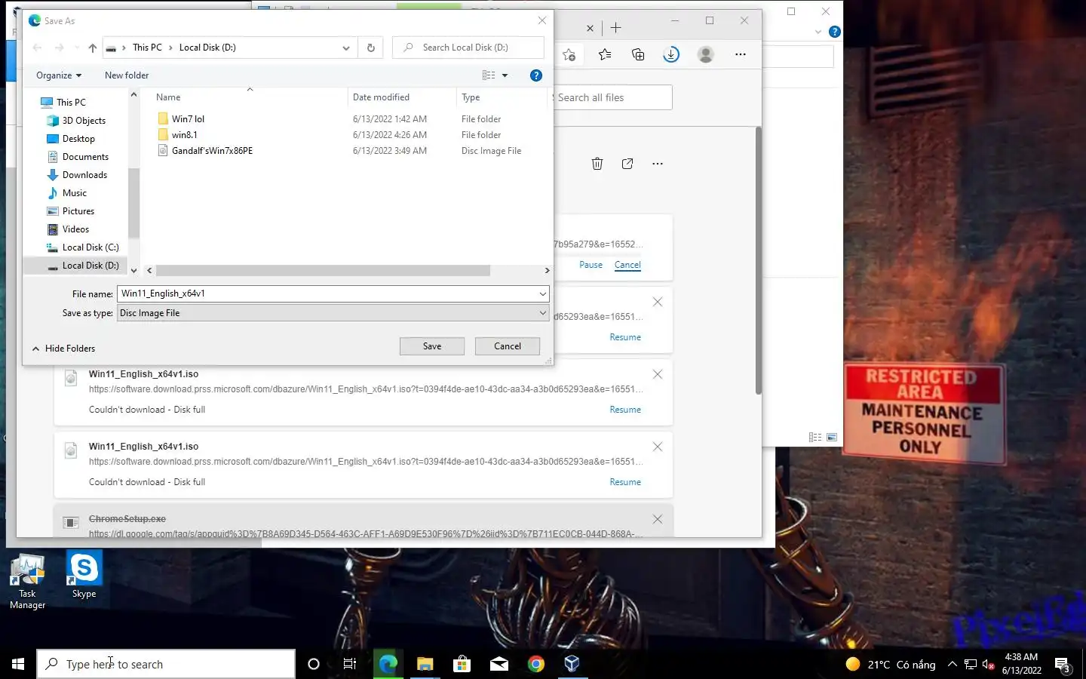Click the Edge profile avatar icon
The width and height of the screenshot is (1086, 679).
706,54
